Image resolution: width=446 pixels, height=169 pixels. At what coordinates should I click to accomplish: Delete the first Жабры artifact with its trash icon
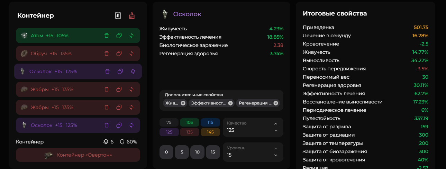[x=107, y=89]
